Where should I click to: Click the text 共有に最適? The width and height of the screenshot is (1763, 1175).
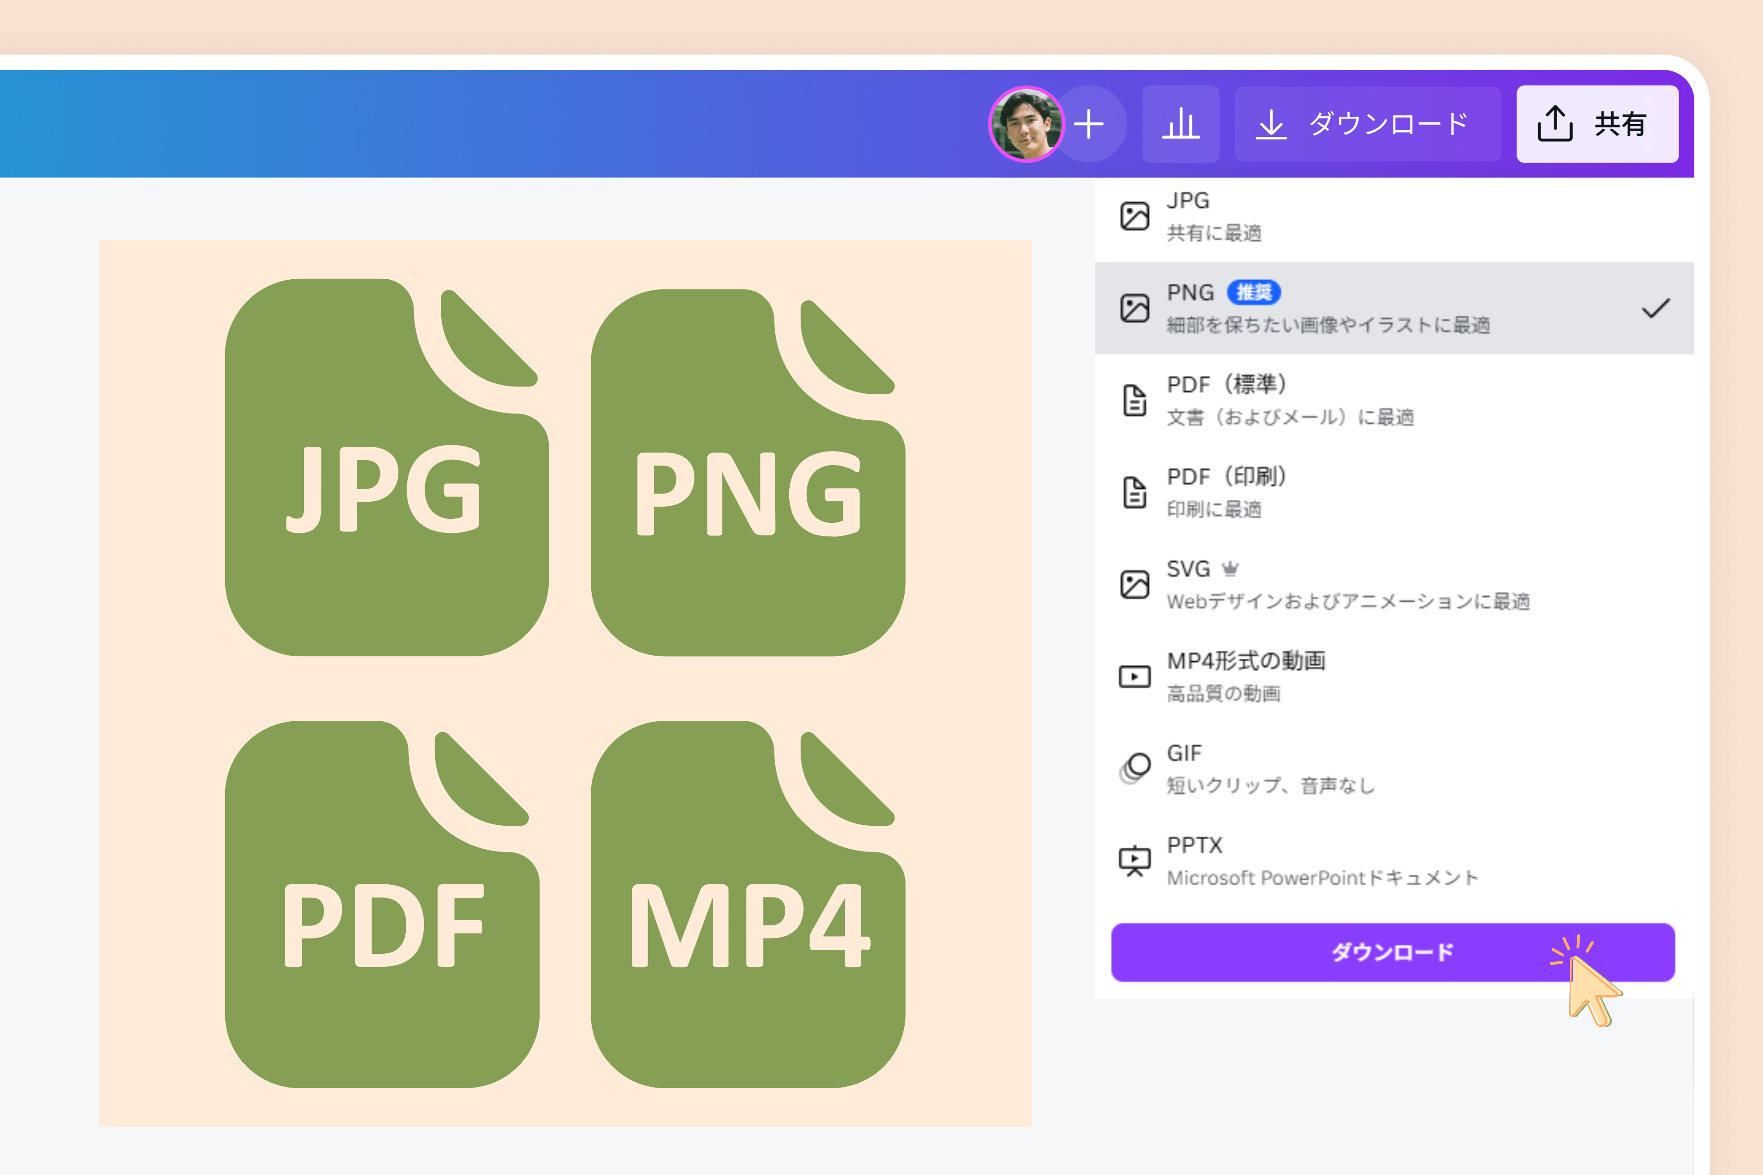(x=1214, y=233)
